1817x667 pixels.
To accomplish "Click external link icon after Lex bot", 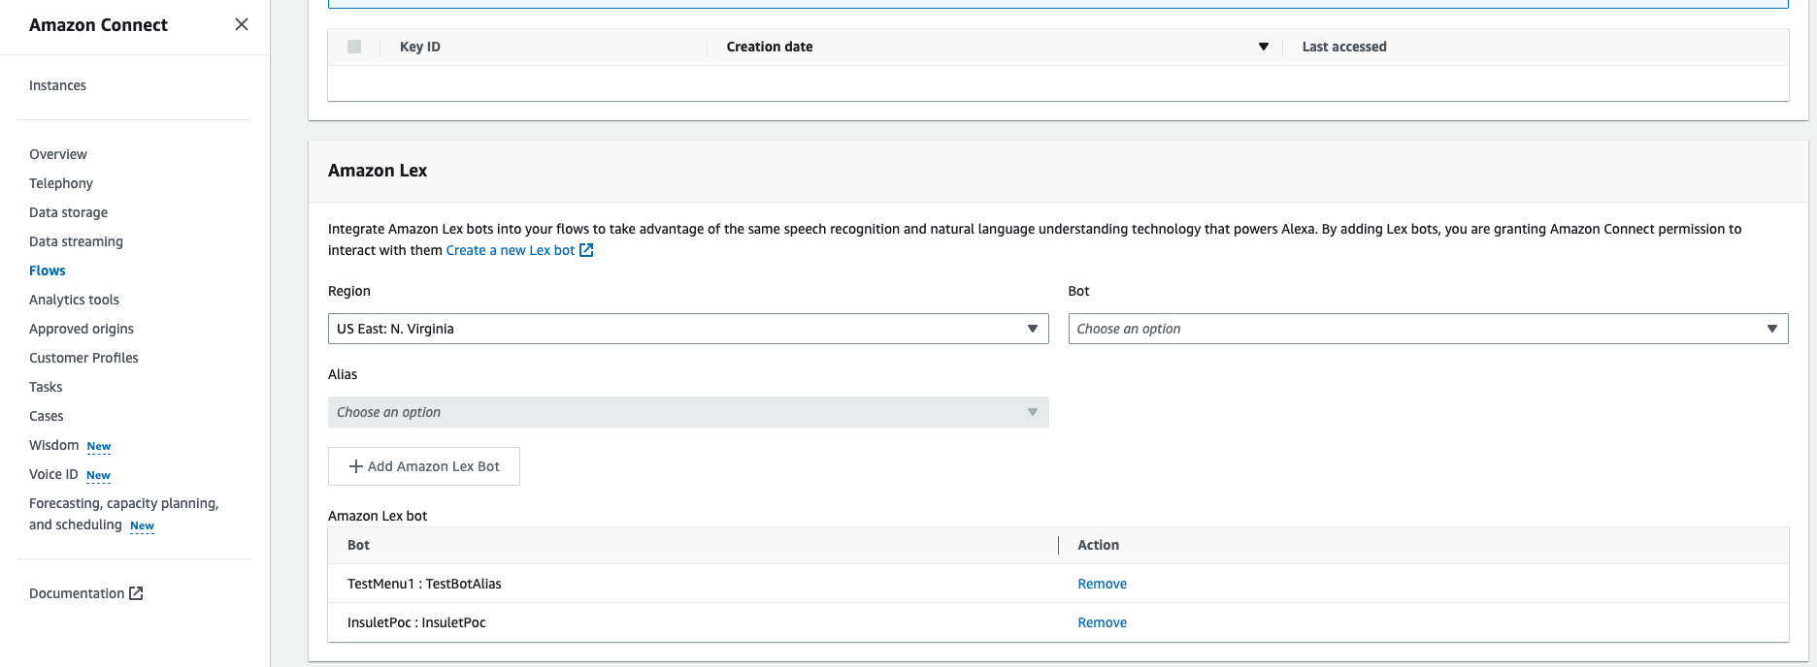I will [x=586, y=250].
